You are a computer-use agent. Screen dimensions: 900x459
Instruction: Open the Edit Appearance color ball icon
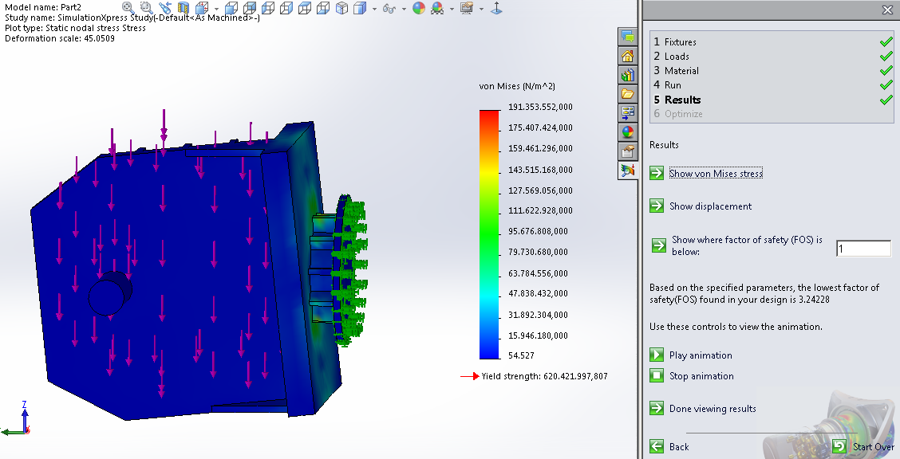click(419, 8)
